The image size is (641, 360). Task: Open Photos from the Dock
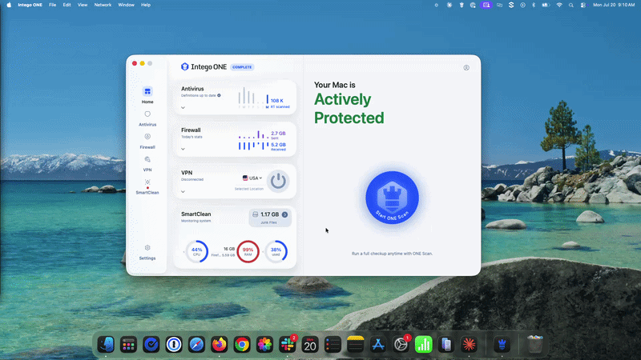tap(264, 345)
